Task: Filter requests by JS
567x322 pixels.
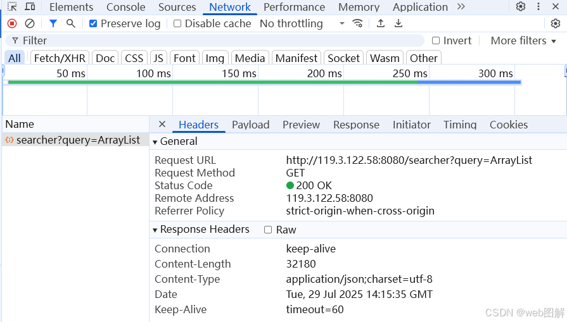Action: pyautogui.click(x=158, y=58)
